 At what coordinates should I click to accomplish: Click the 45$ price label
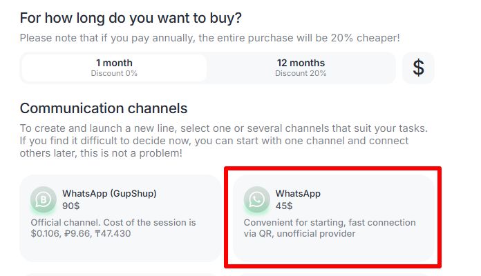[284, 206]
